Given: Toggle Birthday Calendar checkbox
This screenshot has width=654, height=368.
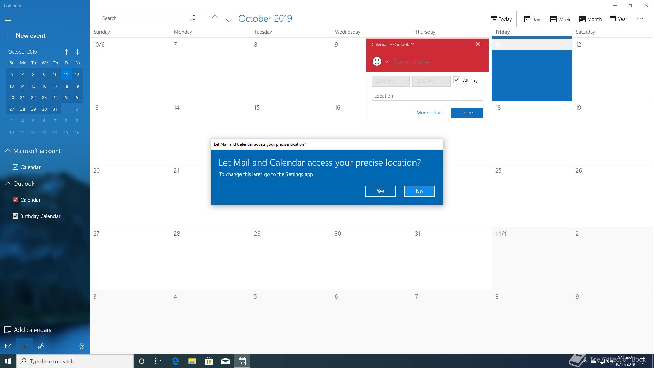Looking at the screenshot, I should click(15, 216).
